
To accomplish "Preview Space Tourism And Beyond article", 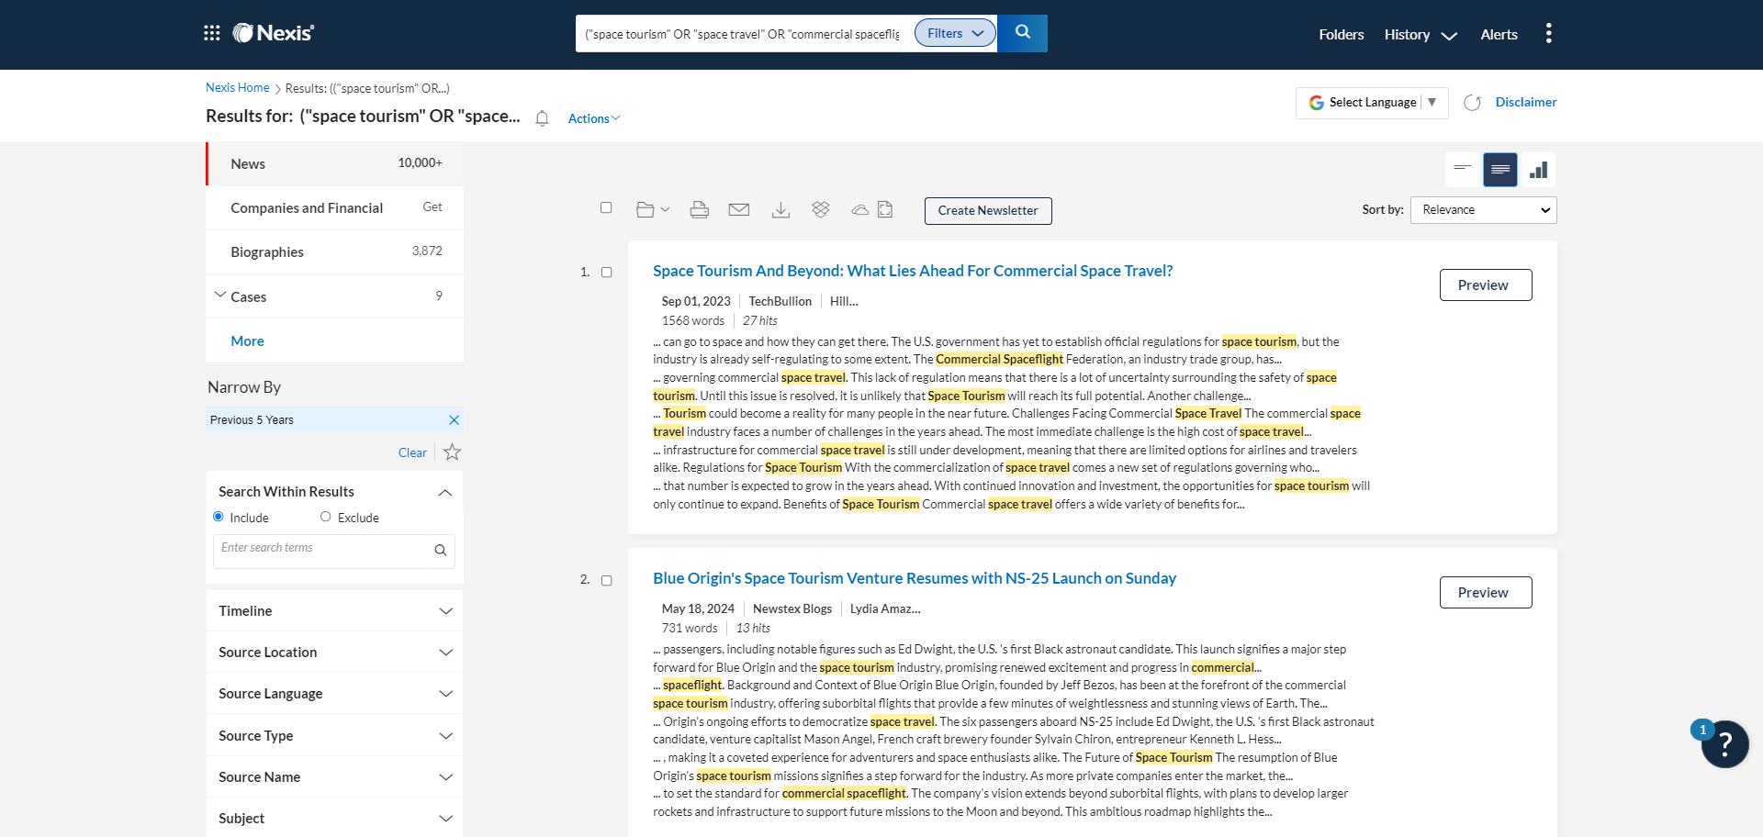I will [1485, 285].
